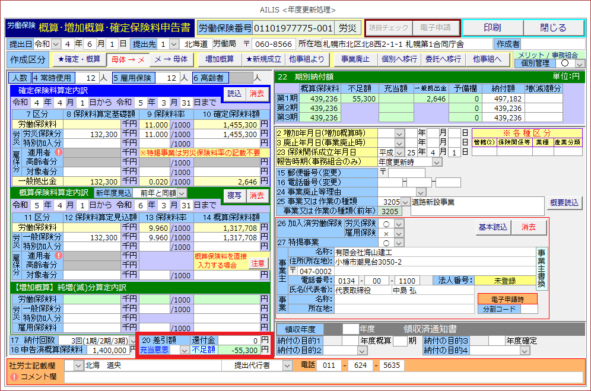
Task: Open the 労災保険 enrollment status dropdown
Action: point(399,224)
